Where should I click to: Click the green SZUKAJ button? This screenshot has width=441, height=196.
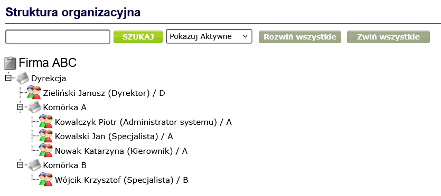coord(138,37)
